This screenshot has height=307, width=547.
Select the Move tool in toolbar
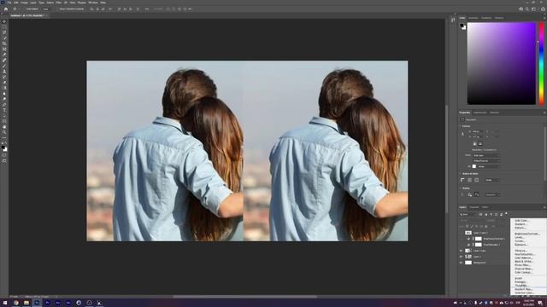click(4, 21)
